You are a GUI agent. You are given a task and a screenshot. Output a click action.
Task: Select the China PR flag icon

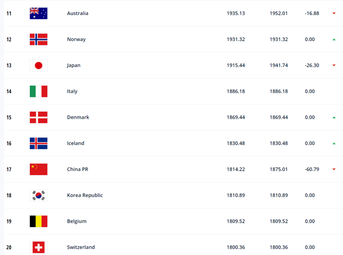point(38,169)
